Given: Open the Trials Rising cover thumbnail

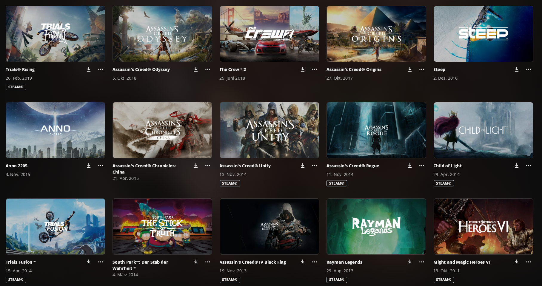Looking at the screenshot, I should click(56, 34).
